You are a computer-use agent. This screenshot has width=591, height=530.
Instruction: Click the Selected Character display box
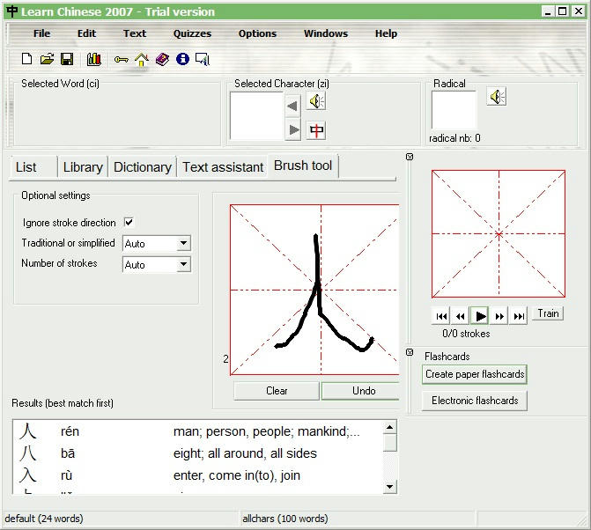click(x=256, y=116)
